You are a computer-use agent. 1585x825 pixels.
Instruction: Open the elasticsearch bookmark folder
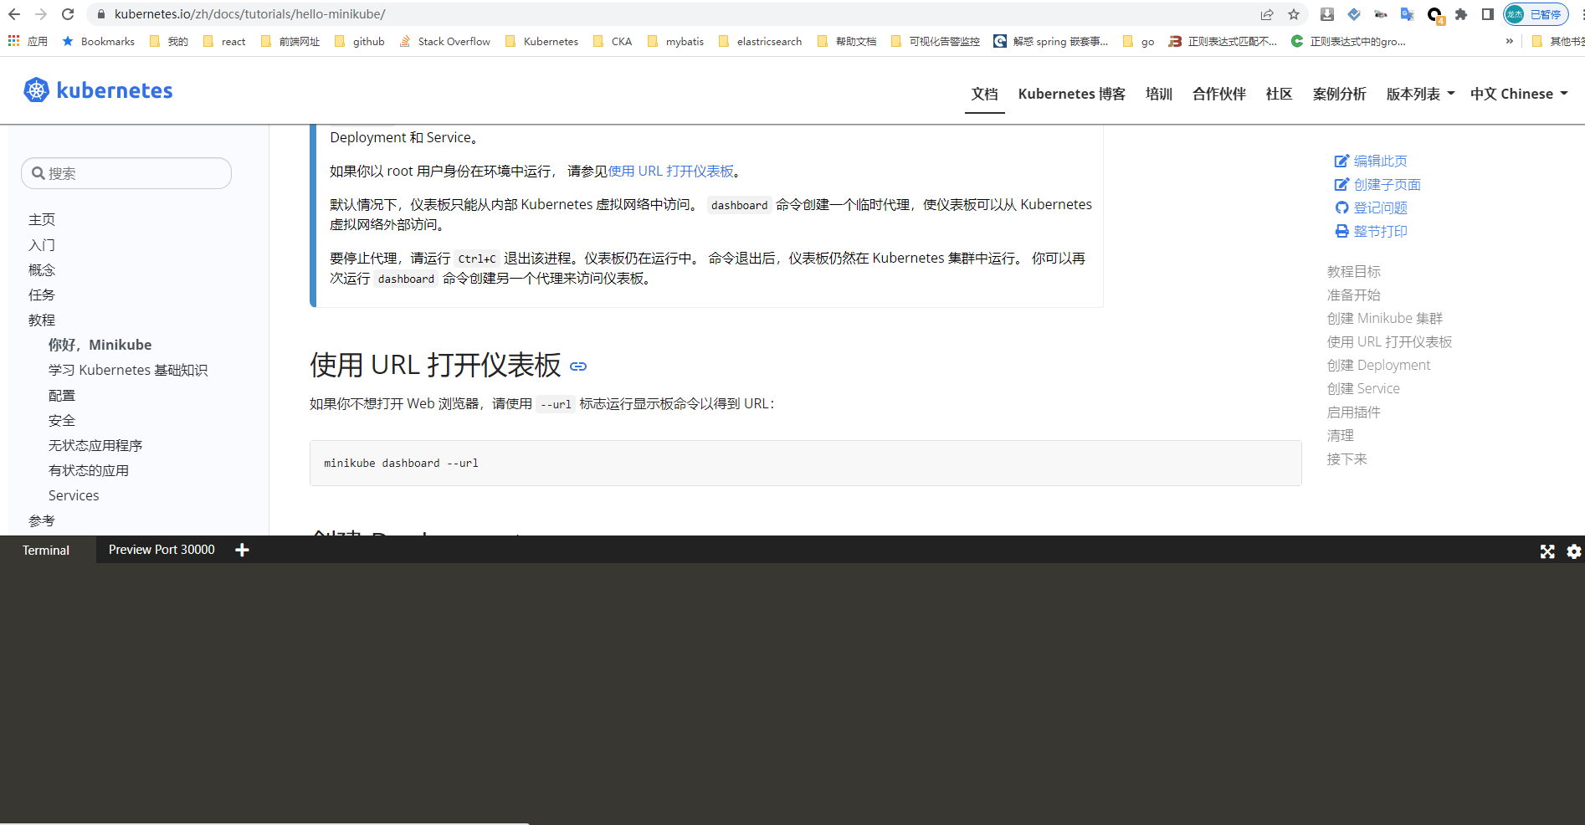pyautogui.click(x=760, y=41)
